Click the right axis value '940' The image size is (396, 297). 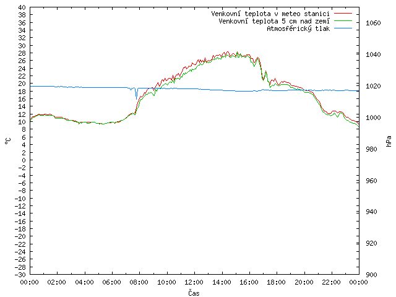371,212
